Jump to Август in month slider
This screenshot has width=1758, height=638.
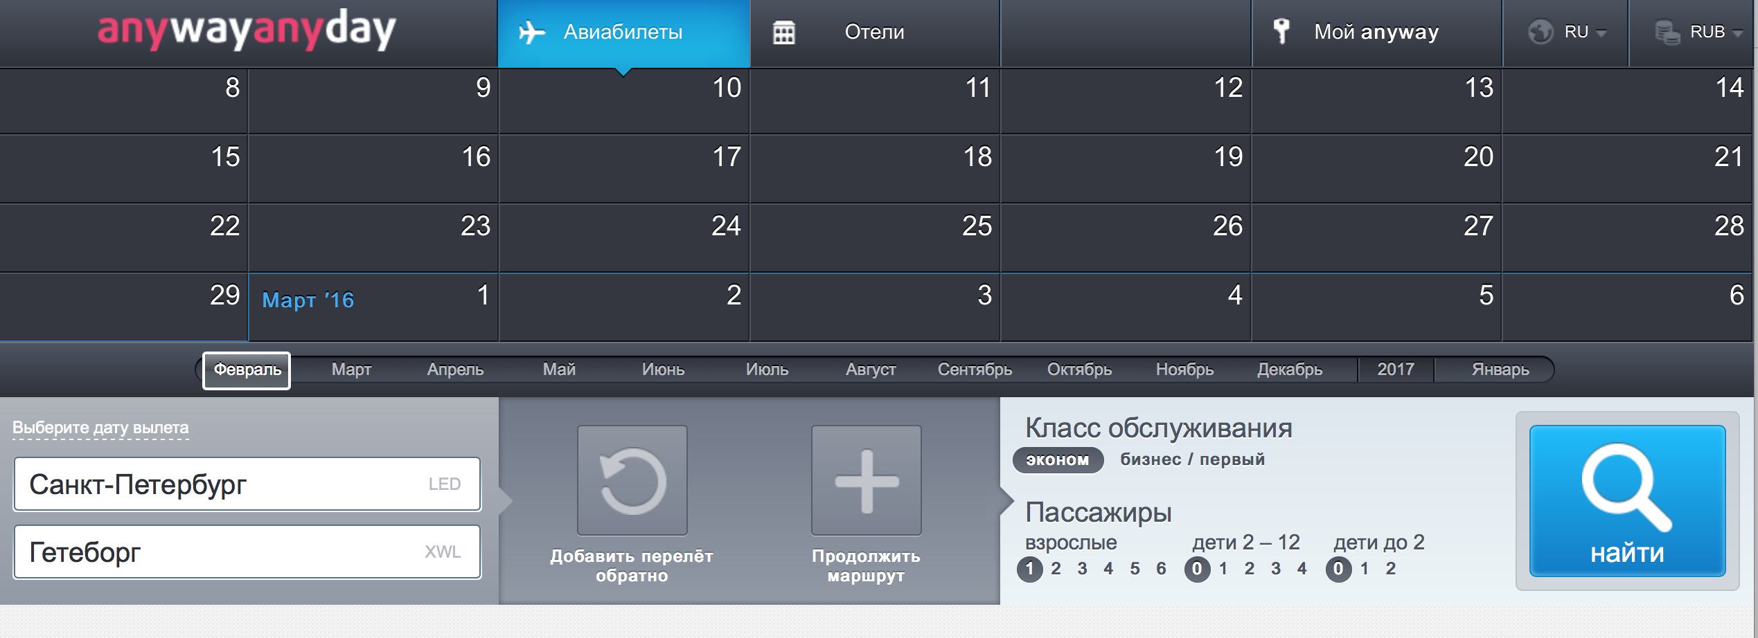(x=871, y=370)
